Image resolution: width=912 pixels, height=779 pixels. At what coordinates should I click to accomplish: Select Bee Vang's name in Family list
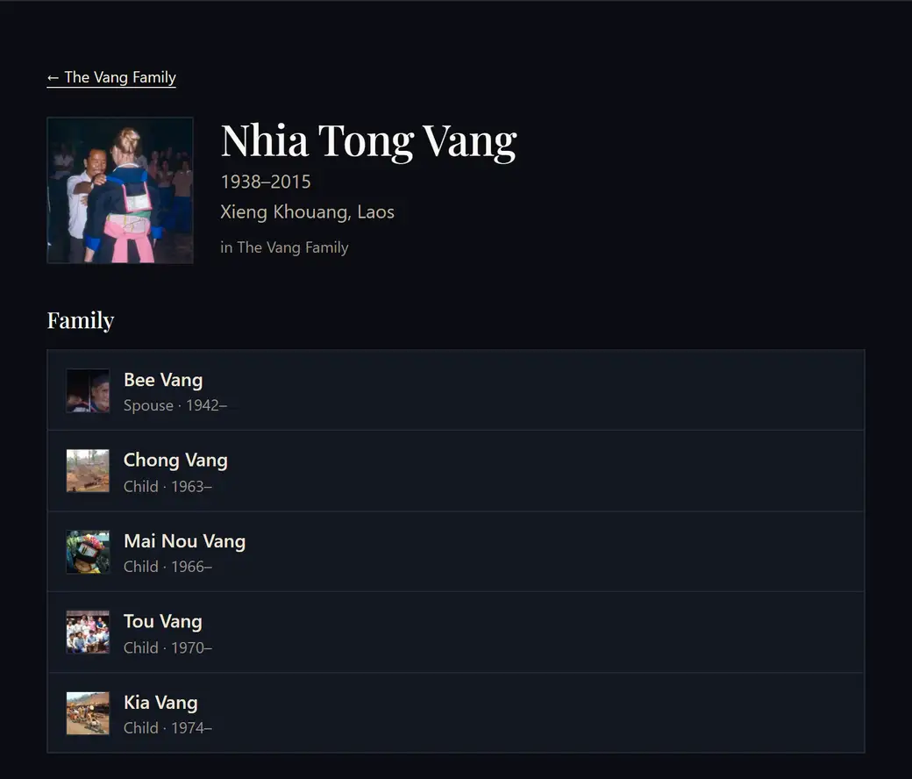(x=163, y=380)
